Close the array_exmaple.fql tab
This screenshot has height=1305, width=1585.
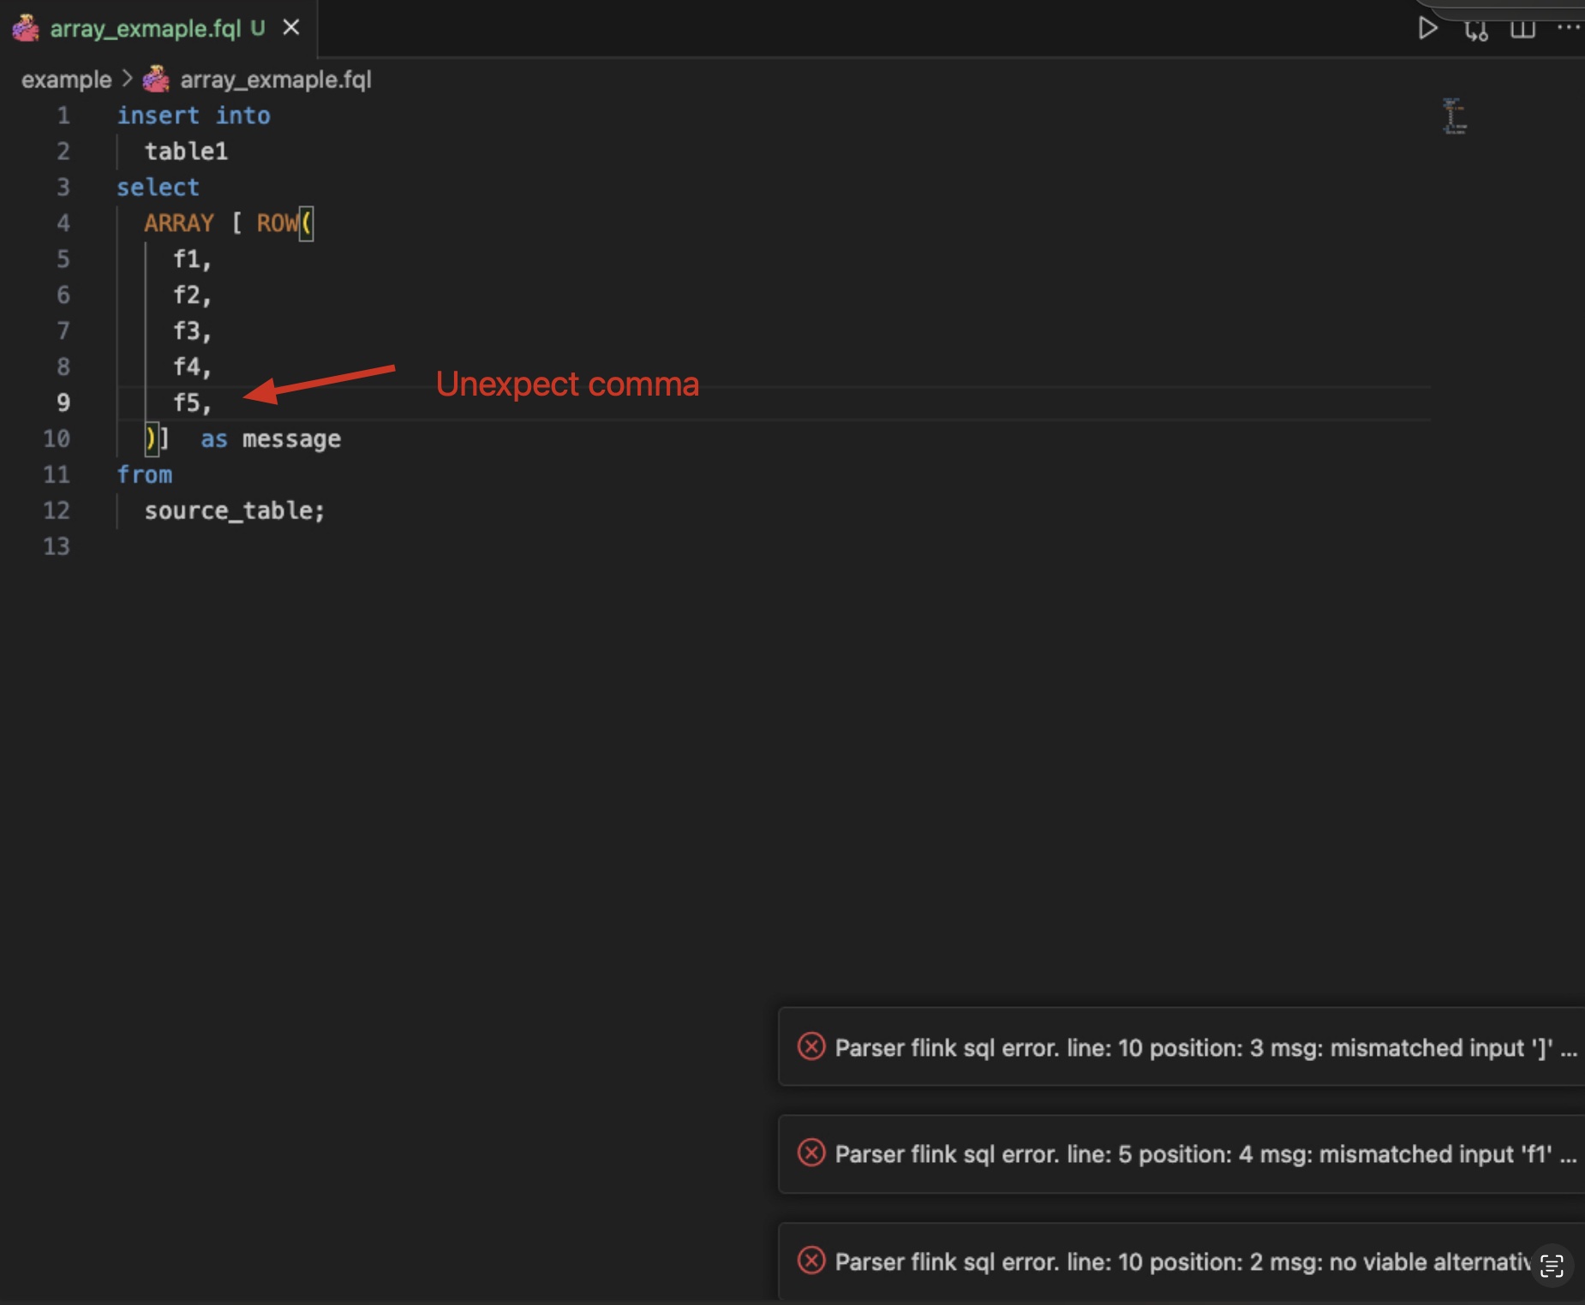tap(291, 27)
